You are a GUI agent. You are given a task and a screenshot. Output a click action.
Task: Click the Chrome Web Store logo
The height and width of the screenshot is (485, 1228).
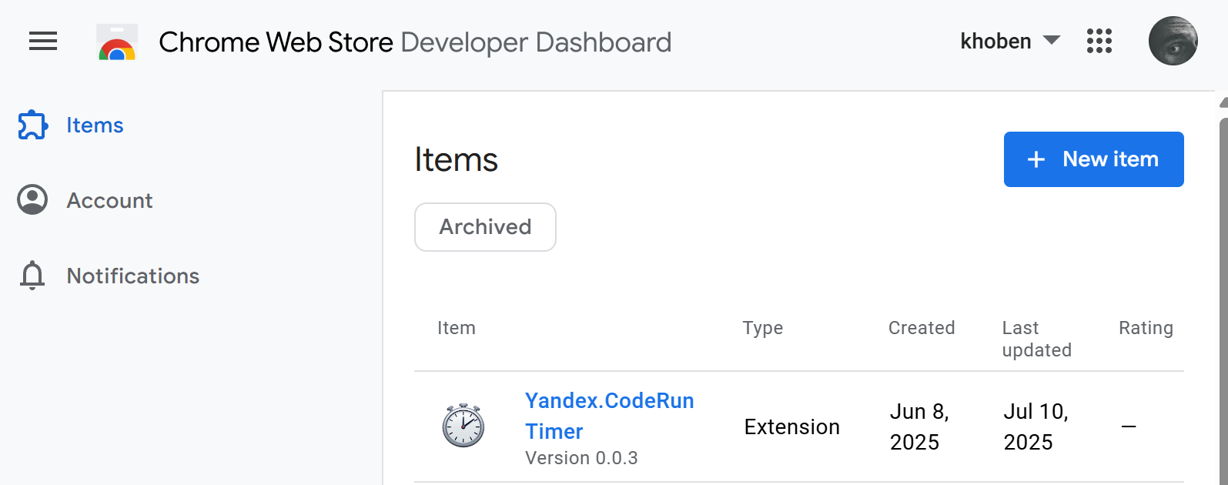coord(116,42)
